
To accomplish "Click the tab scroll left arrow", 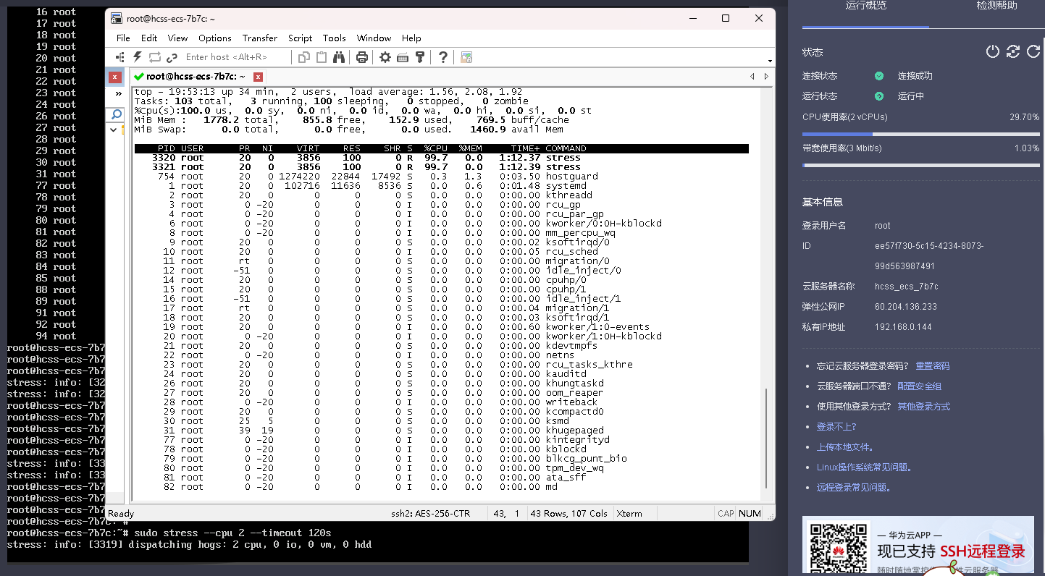I will point(752,77).
